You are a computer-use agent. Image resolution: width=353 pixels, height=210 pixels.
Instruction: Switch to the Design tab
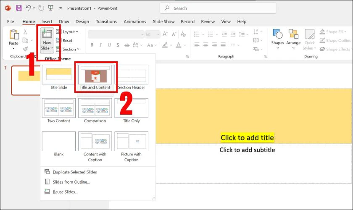(82, 21)
